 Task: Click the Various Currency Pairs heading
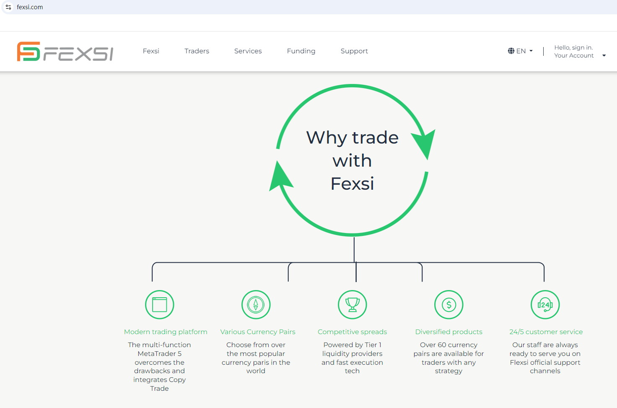point(258,332)
